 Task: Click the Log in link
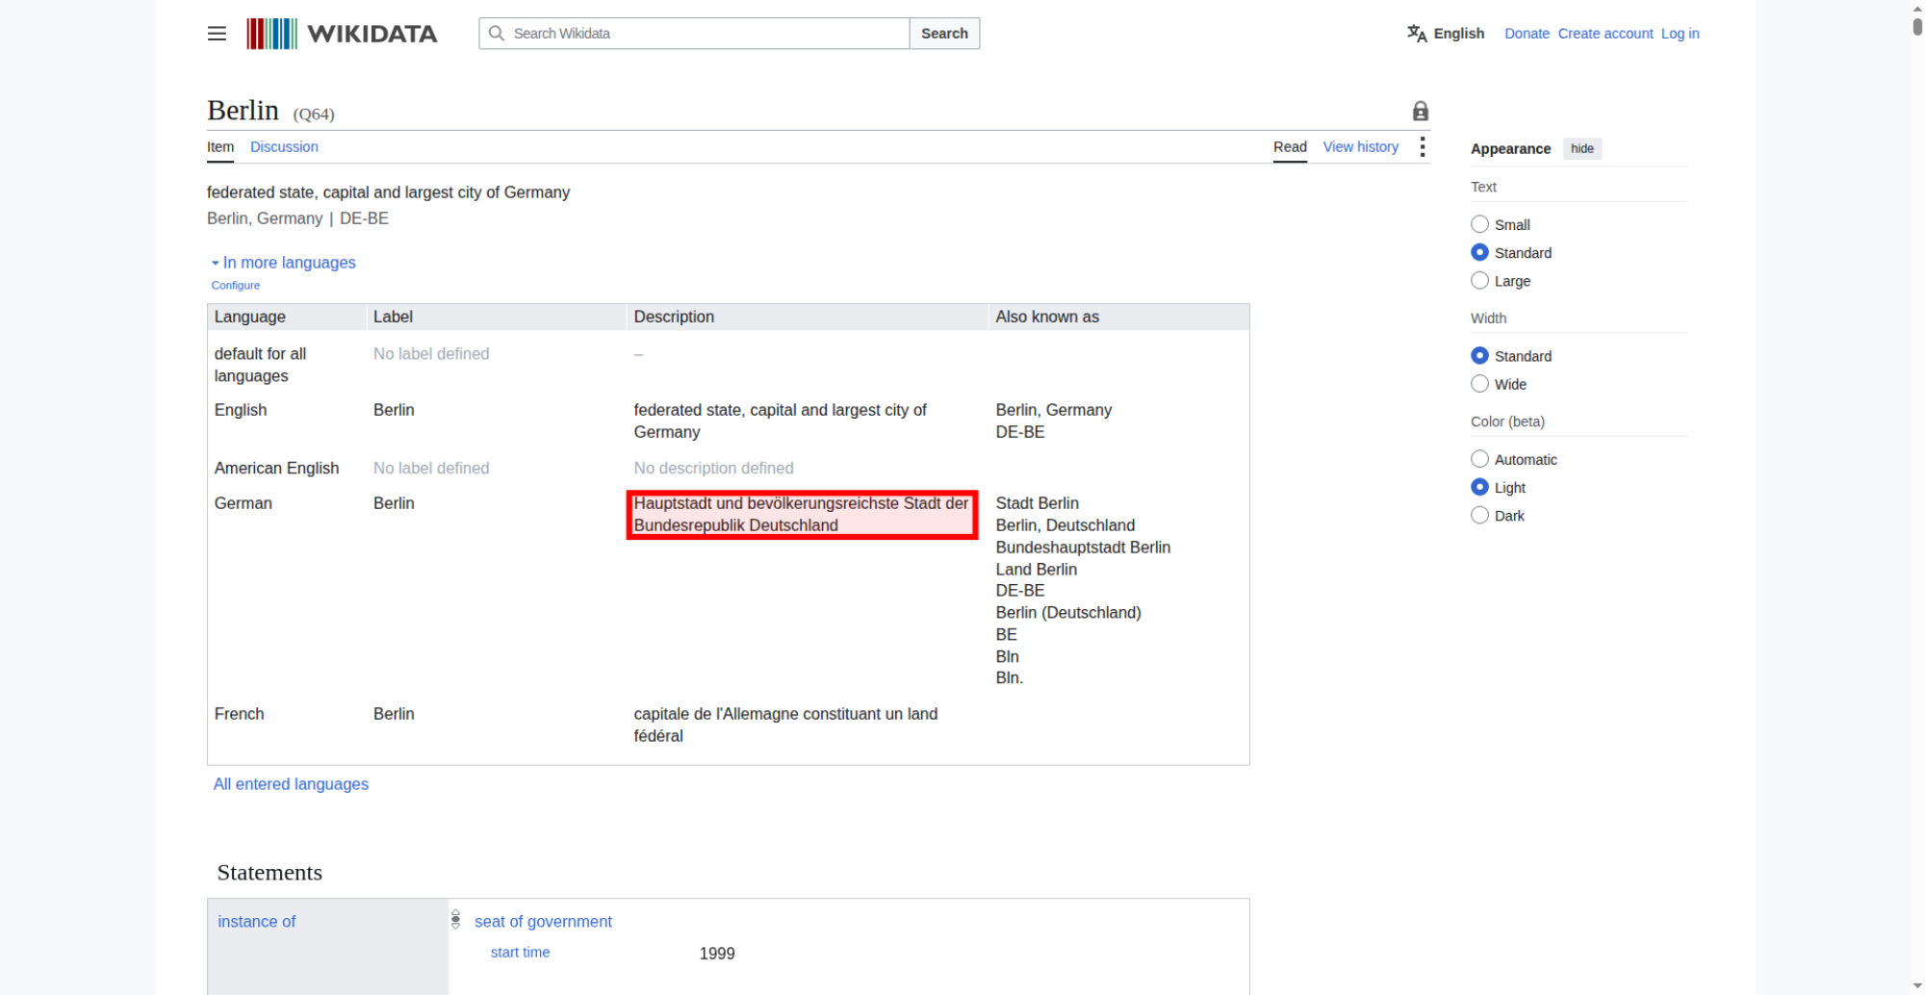[x=1680, y=34]
